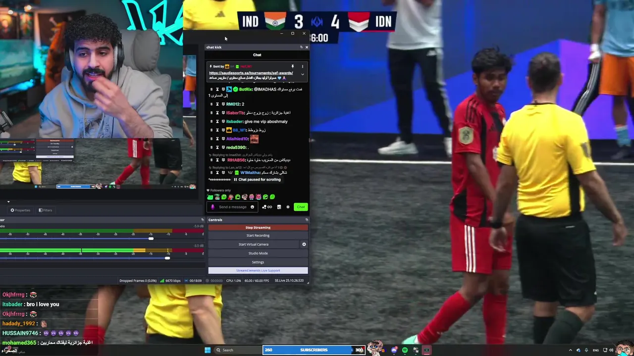Open virtual camera settings gear in Controls
634x356 pixels.
[x=304, y=244]
